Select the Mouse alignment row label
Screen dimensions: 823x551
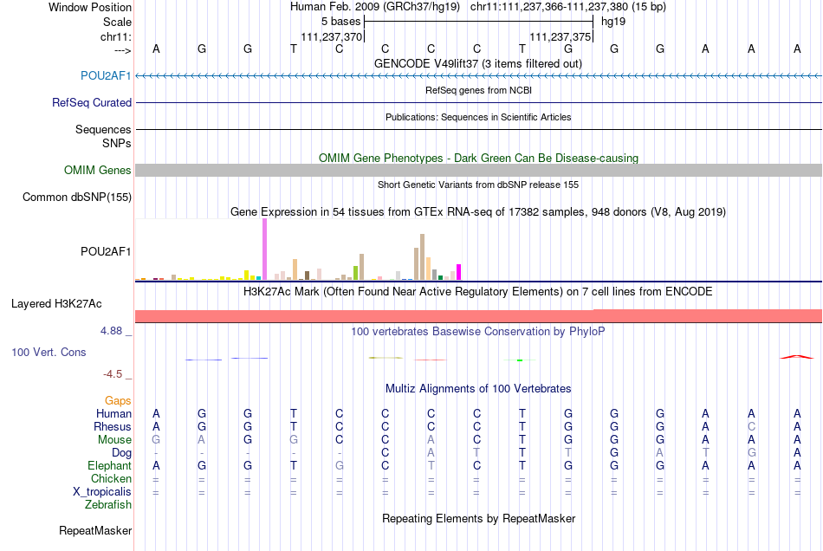pyautogui.click(x=114, y=440)
